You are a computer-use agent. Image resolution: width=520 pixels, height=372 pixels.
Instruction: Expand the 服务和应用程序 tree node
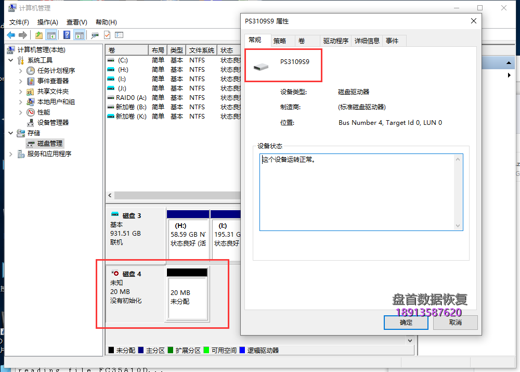pyautogui.click(x=11, y=154)
